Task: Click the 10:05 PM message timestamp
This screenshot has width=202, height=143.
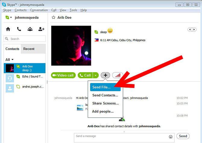Action: [x=182, y=104]
